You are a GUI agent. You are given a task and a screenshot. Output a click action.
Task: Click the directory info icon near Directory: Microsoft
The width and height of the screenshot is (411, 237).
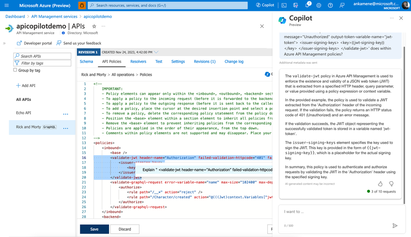63,33
